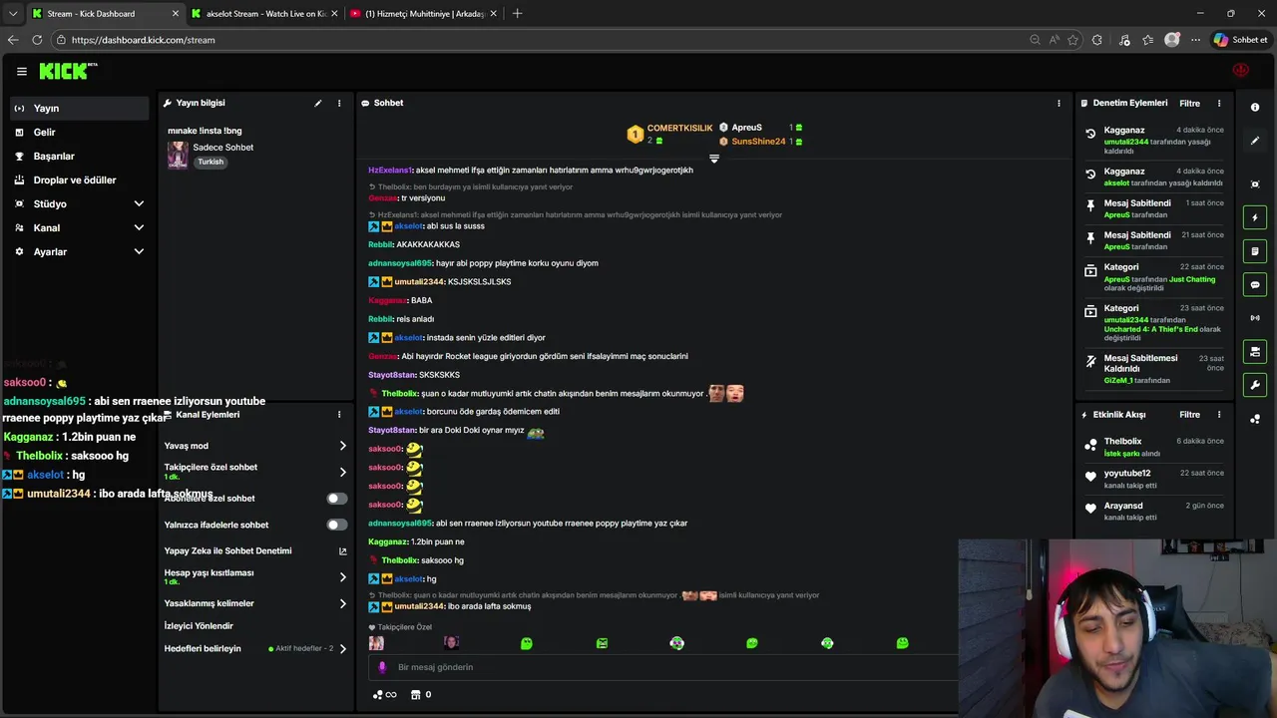Select Başarılar in the sidebar
This screenshot has width=1277, height=718.
click(x=80, y=156)
